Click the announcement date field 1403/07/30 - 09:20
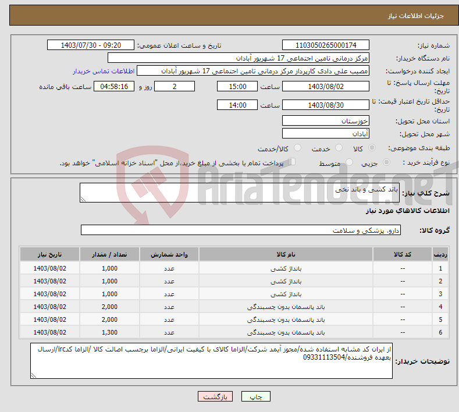Viewport: 459px width, 412px height. click(x=91, y=45)
